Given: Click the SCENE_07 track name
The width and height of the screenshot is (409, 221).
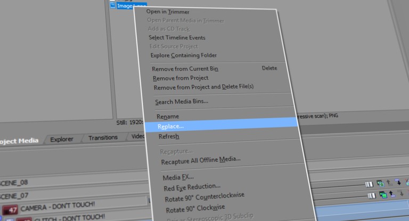Looking at the screenshot, I should pos(14,195).
